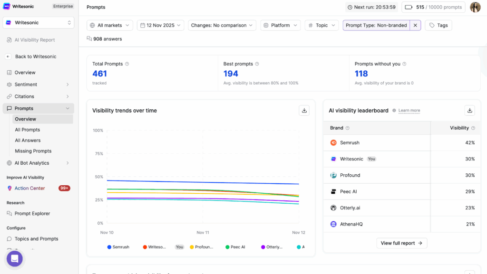Toggle the Semrush legend entry
The height and width of the screenshot is (274, 487).
[118, 247]
